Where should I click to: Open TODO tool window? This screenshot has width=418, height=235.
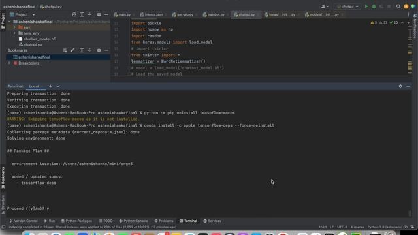tap(106, 221)
